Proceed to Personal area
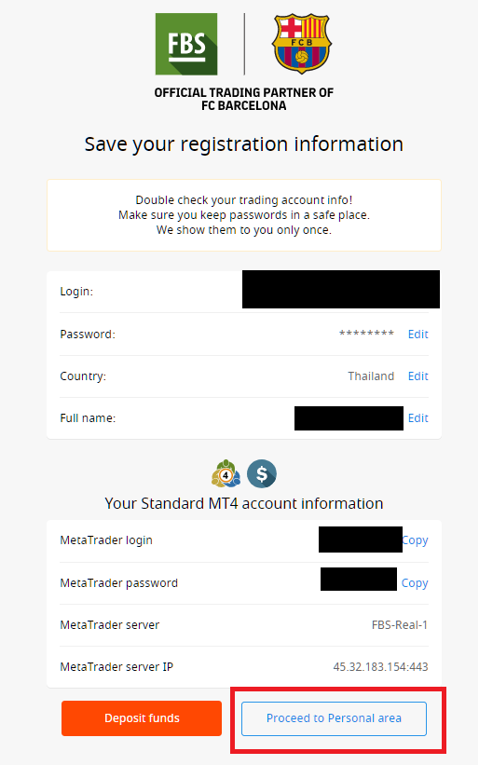Viewport: 479px width, 765px height. coord(335,718)
